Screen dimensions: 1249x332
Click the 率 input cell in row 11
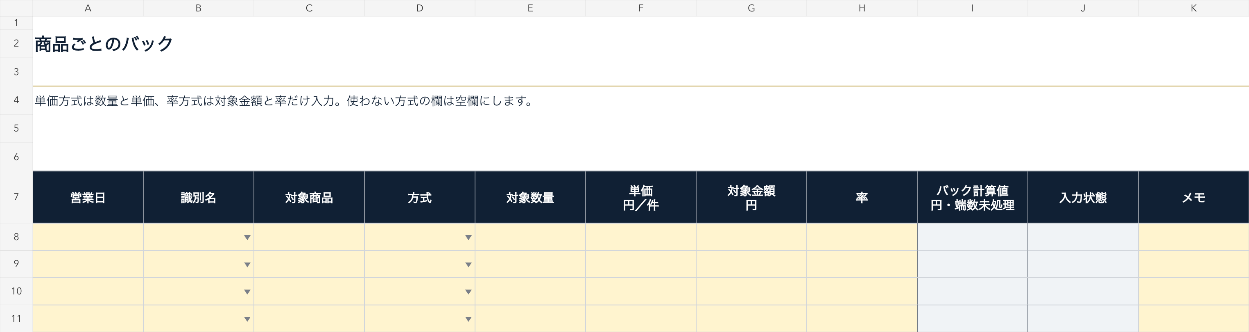(862, 319)
